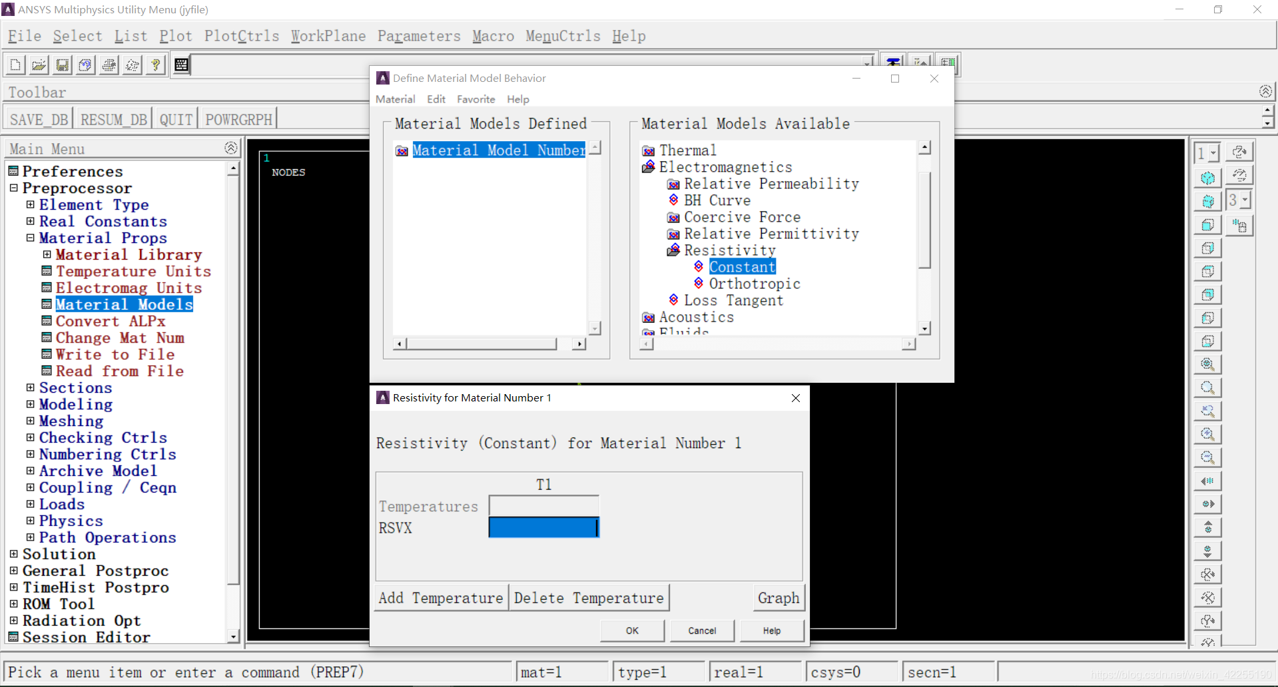The image size is (1278, 687).
Task: Click the keyboard command prompt icon
Action: tap(181, 65)
